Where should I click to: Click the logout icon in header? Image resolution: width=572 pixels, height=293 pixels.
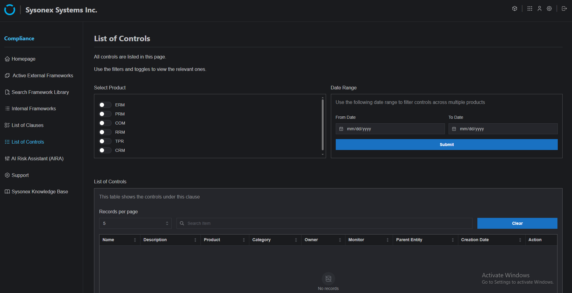564,8
